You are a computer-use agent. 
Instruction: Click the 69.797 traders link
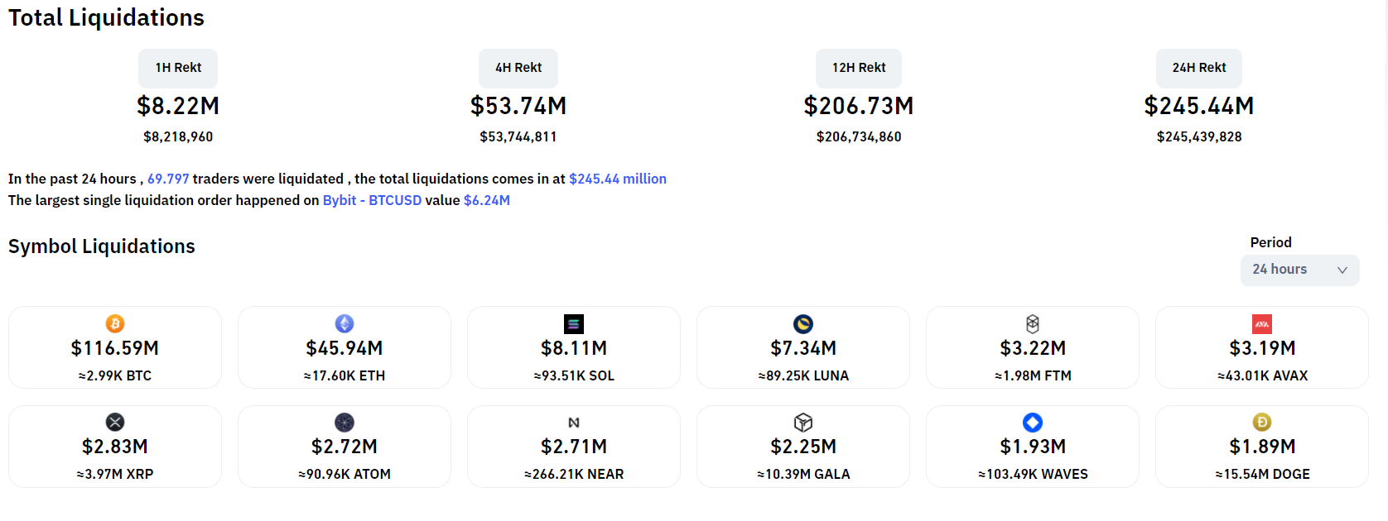pyautogui.click(x=168, y=179)
